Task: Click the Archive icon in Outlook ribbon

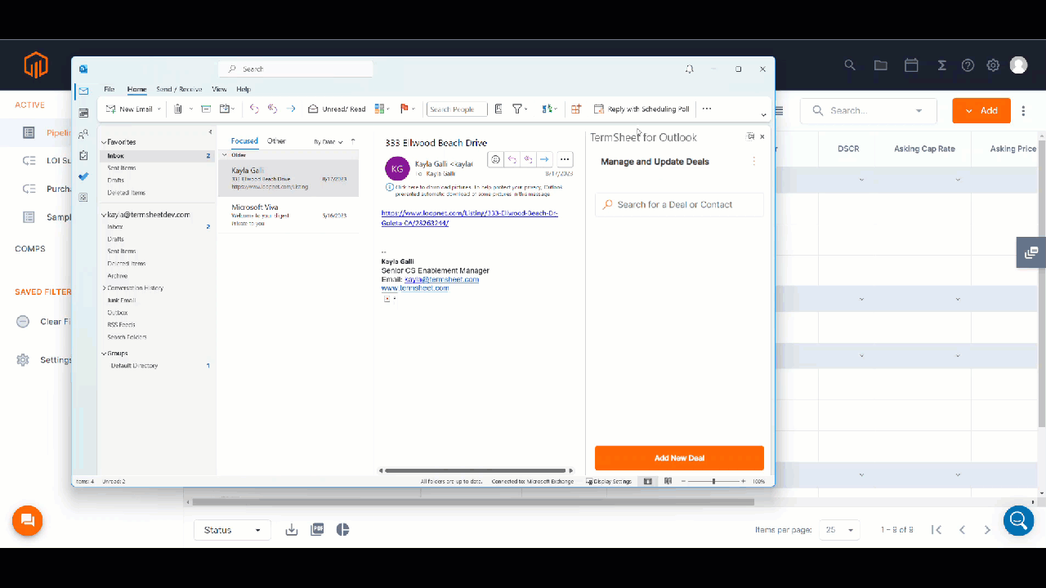Action: 206,109
